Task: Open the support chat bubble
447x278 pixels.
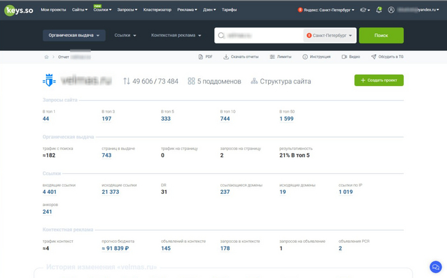Action: point(436,267)
